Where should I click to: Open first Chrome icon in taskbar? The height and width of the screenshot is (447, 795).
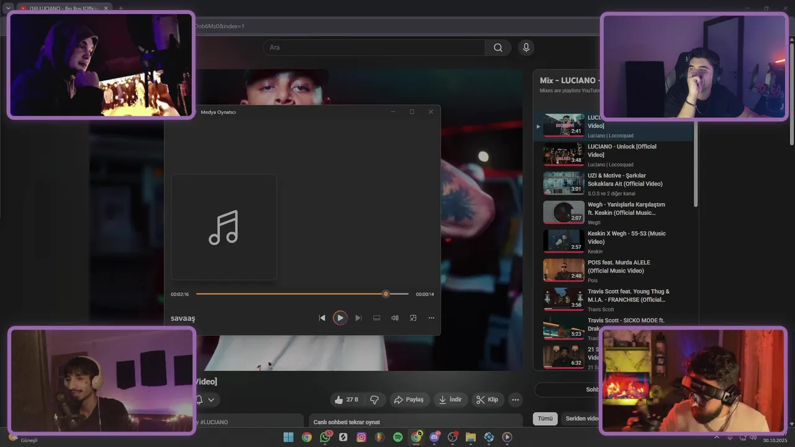click(306, 437)
